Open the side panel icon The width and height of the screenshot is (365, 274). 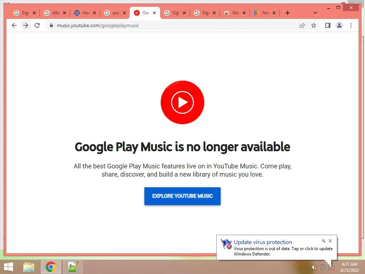(x=328, y=25)
